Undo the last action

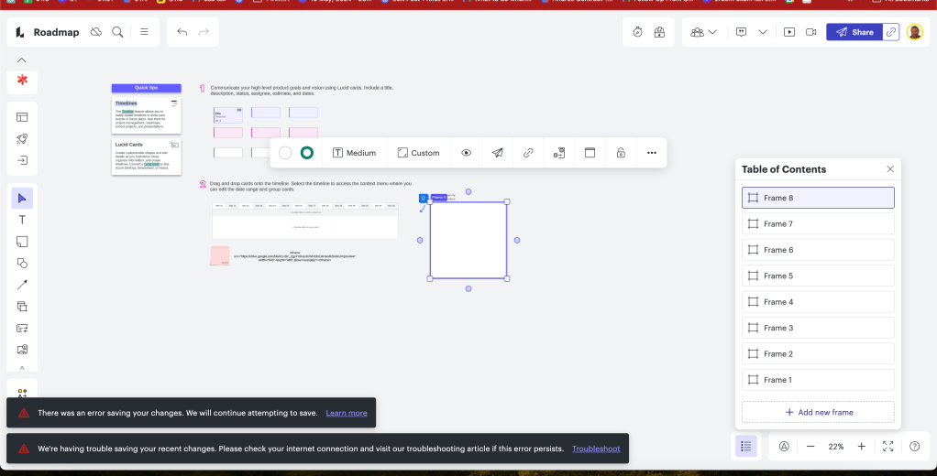coord(182,32)
